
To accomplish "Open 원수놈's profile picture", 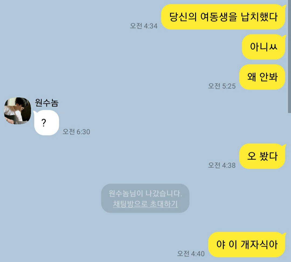I will coord(18,111).
